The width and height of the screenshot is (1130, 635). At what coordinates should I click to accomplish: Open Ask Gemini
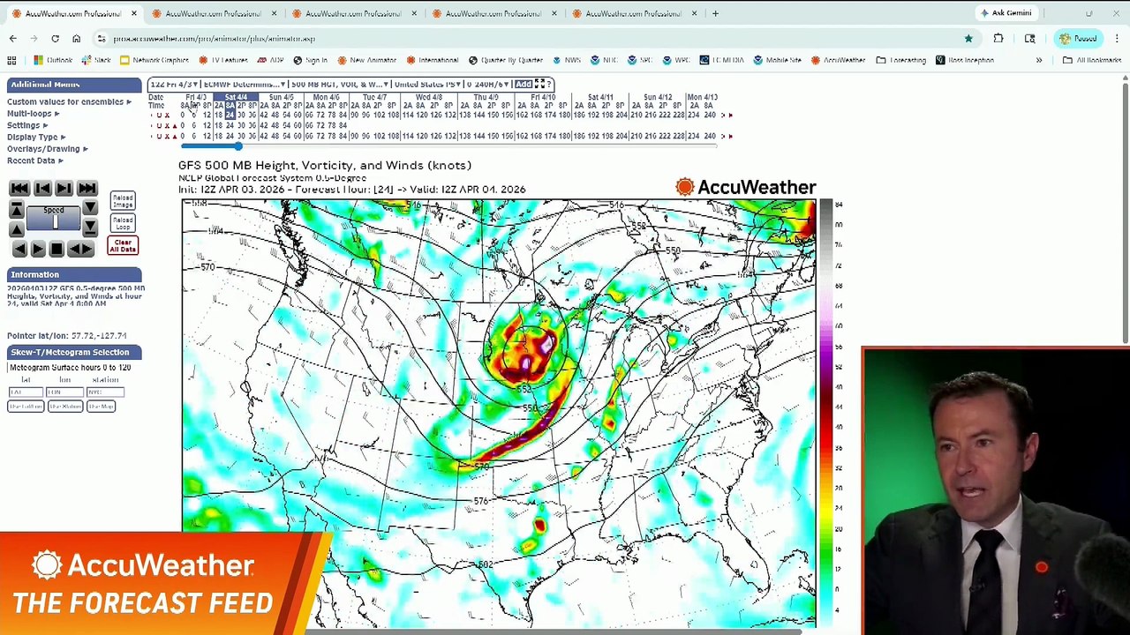(x=1006, y=13)
